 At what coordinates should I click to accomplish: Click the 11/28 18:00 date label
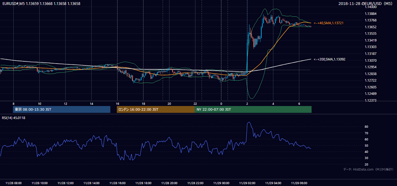[143, 183]
